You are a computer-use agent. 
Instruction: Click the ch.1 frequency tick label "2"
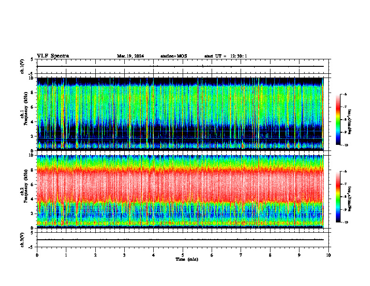32,136
